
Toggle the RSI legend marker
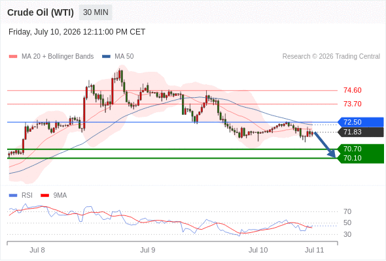tap(13, 196)
